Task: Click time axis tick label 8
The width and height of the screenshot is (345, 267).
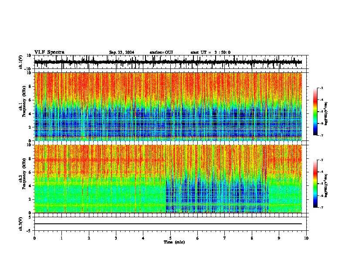Action: [x=252, y=238]
